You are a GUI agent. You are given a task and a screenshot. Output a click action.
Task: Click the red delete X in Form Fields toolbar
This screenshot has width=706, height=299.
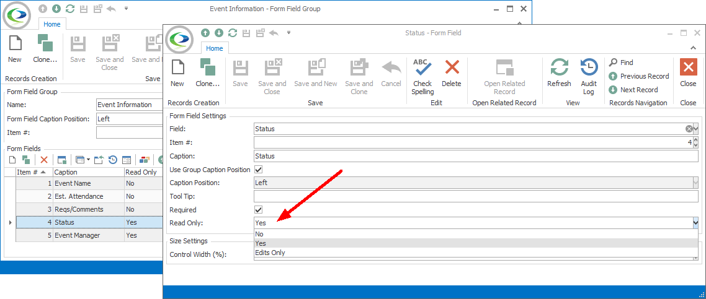(x=43, y=159)
